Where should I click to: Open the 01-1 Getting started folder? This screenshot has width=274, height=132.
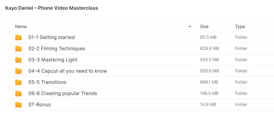pos(51,37)
